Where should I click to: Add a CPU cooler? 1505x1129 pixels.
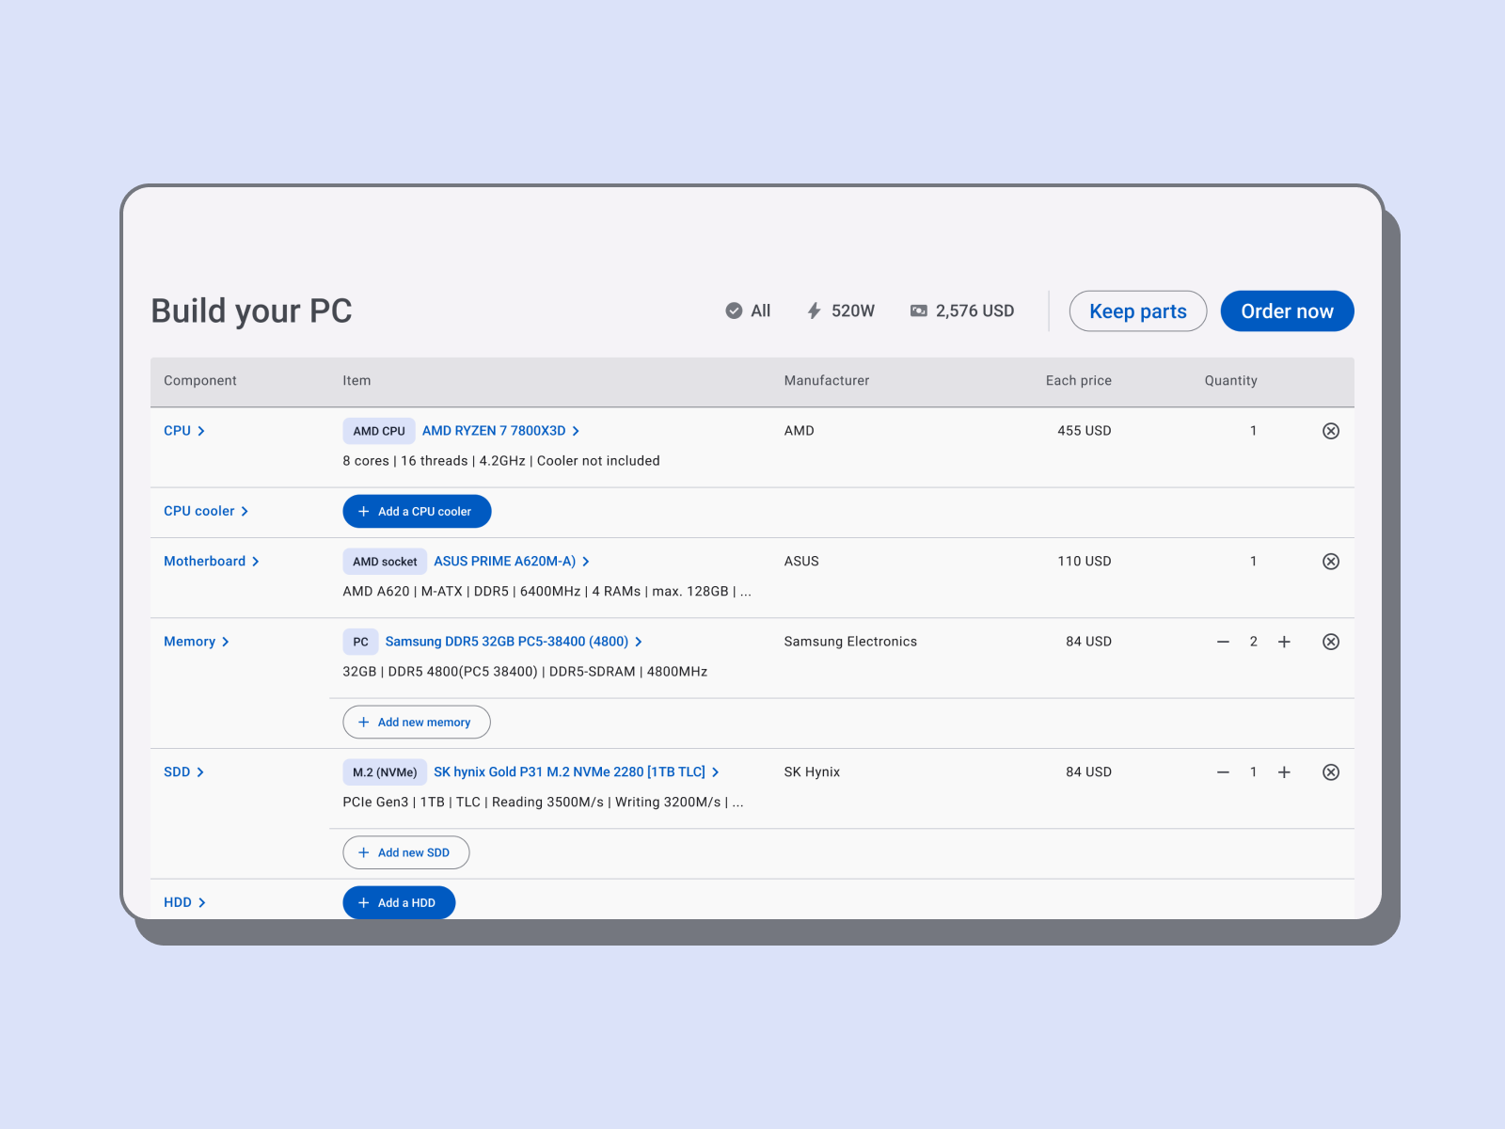click(417, 512)
